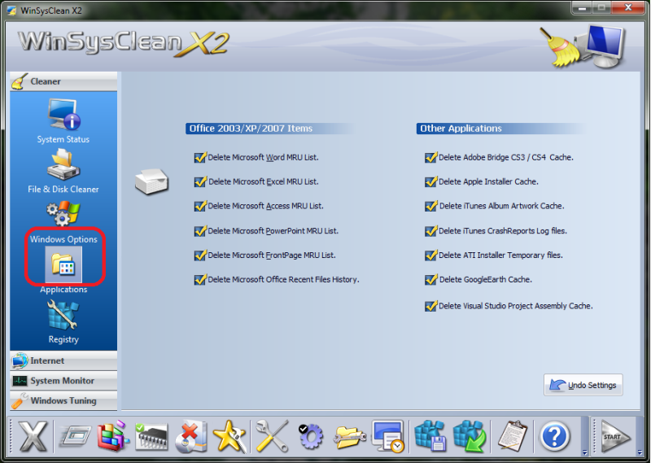Click the registry cubes with green arrow icon
The width and height of the screenshot is (651, 463).
(470, 436)
